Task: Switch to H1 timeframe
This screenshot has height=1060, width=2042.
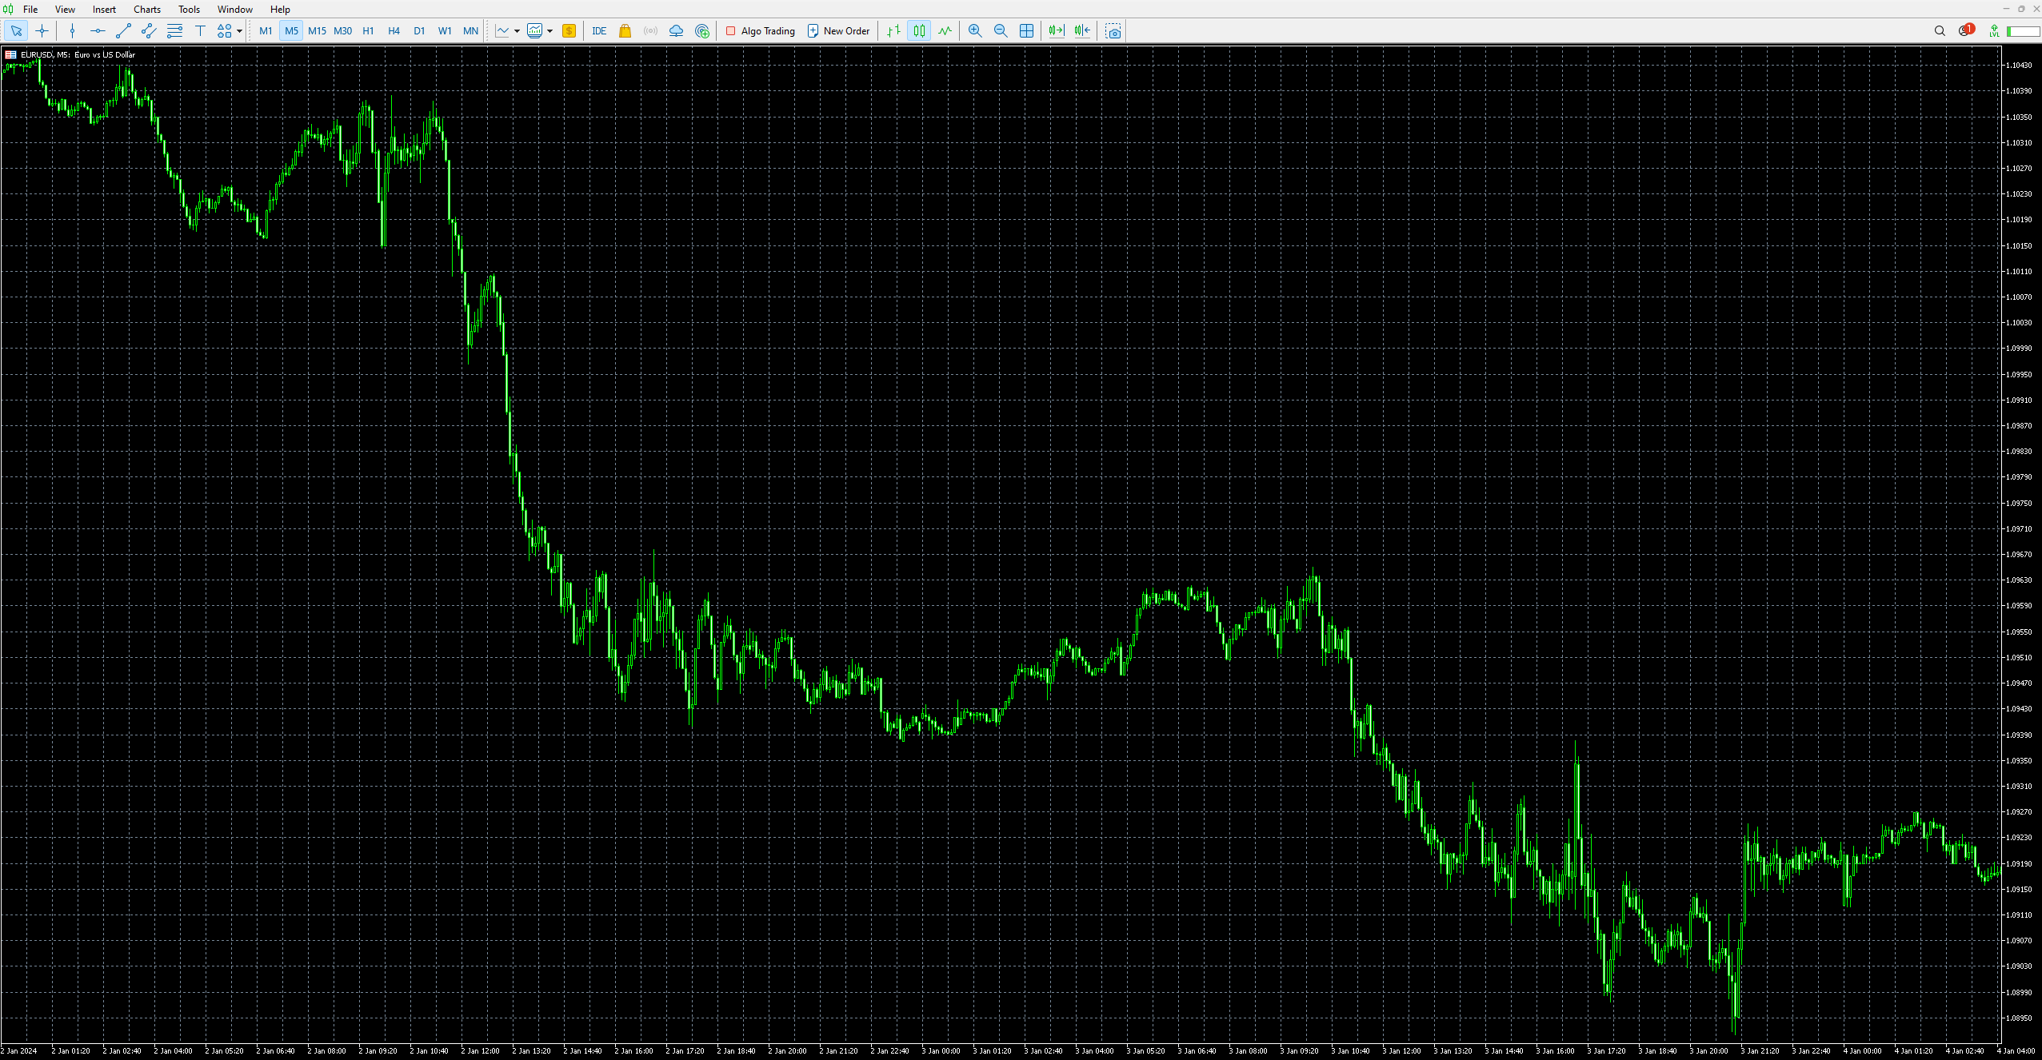Action: (x=368, y=31)
